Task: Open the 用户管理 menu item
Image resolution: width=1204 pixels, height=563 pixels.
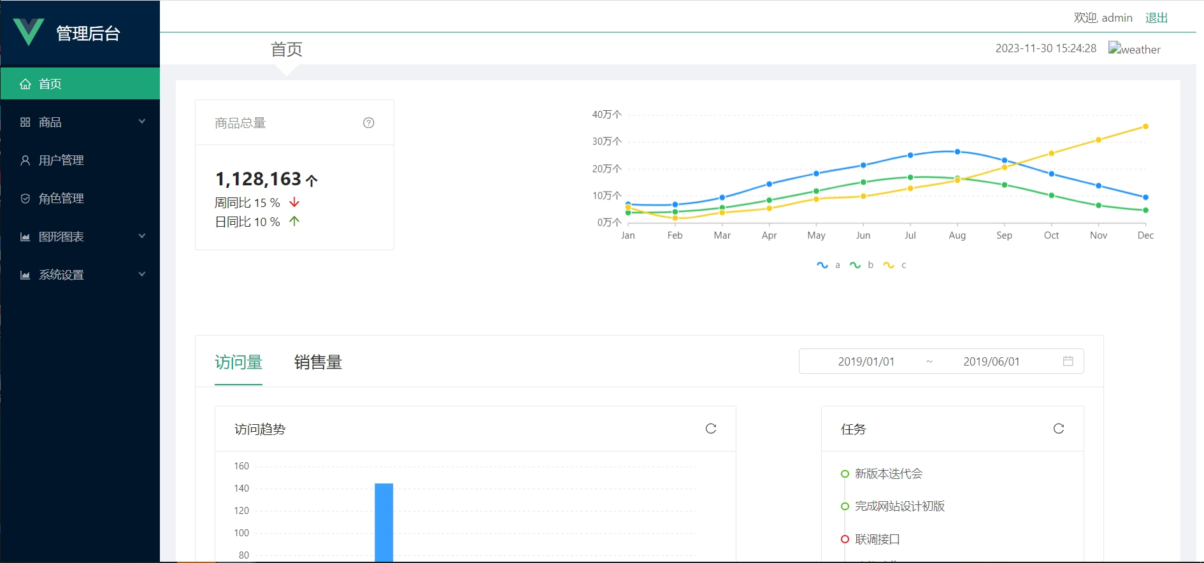Action: [80, 160]
